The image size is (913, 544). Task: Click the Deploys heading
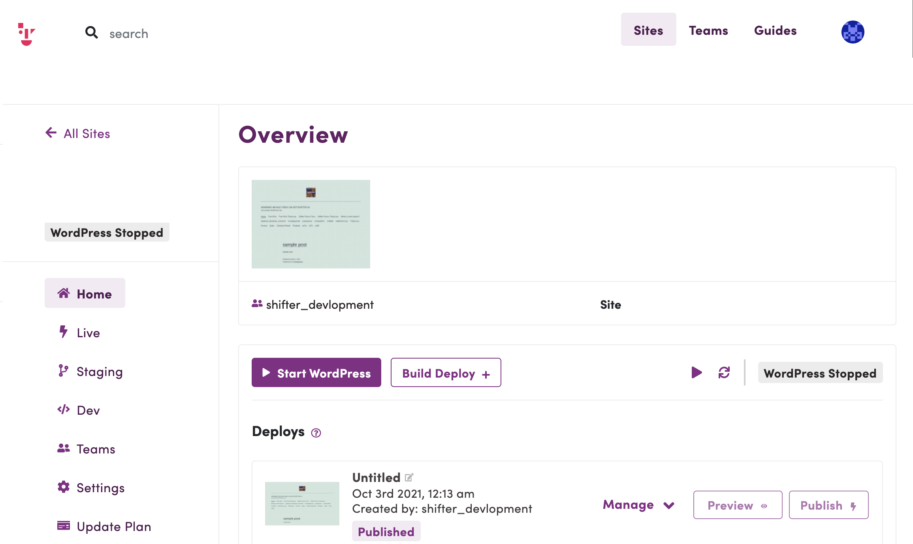coord(278,431)
